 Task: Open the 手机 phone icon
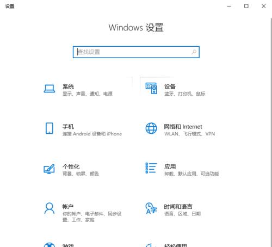50,128
